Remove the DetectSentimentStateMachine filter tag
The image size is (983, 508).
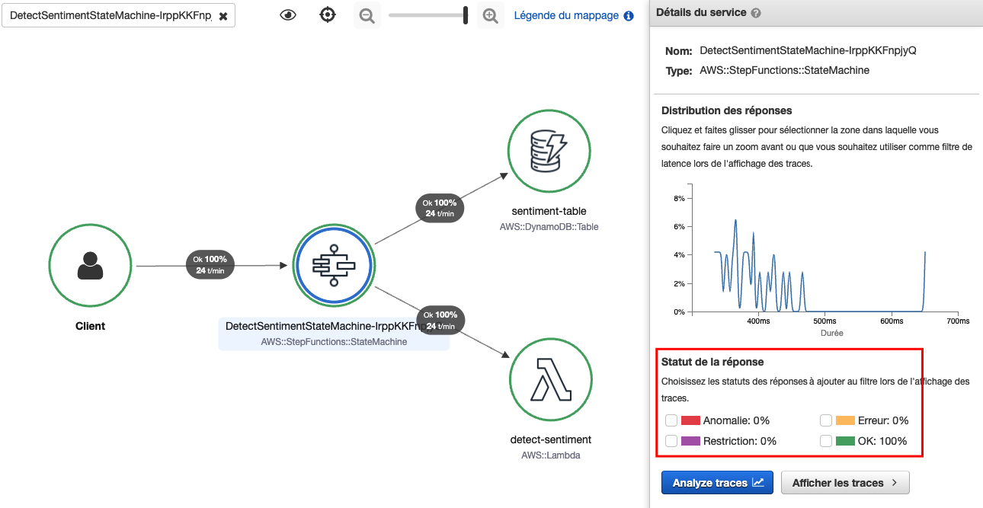223,16
